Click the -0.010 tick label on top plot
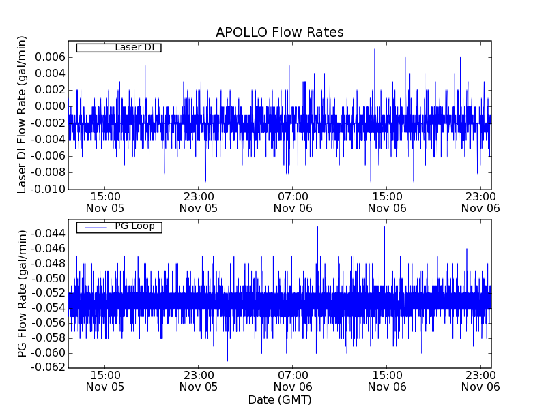Screen dimensions: 546x409 click(48, 190)
